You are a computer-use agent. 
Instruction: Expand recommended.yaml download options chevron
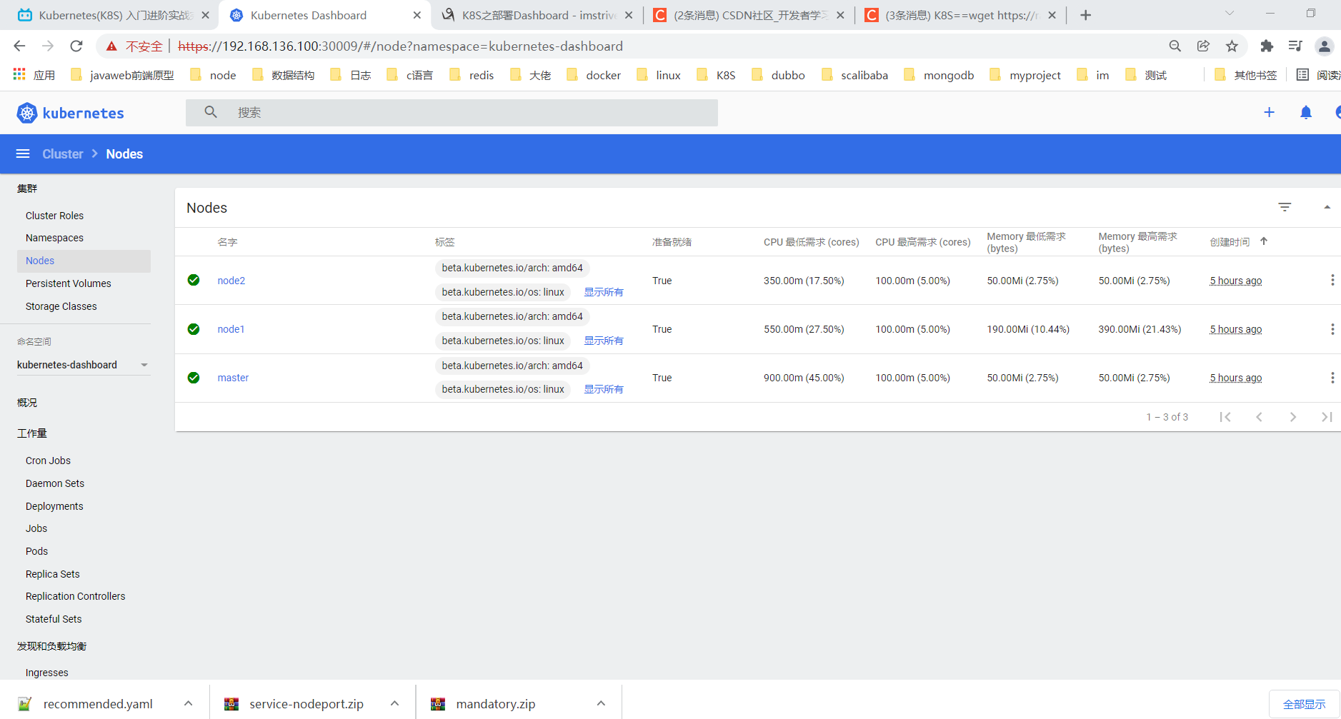188,703
